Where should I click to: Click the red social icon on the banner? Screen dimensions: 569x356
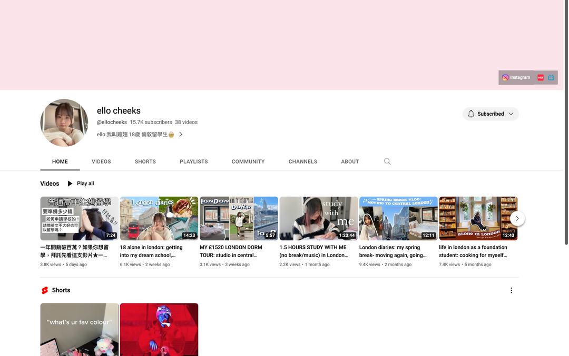coord(541,77)
